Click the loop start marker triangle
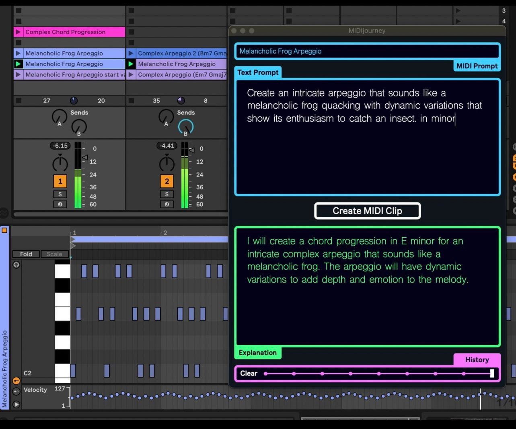The height and width of the screenshot is (429, 516). [x=73, y=239]
